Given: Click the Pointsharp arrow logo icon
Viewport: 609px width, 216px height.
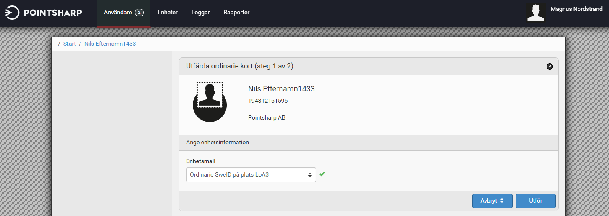Looking at the screenshot, I should pos(12,13).
